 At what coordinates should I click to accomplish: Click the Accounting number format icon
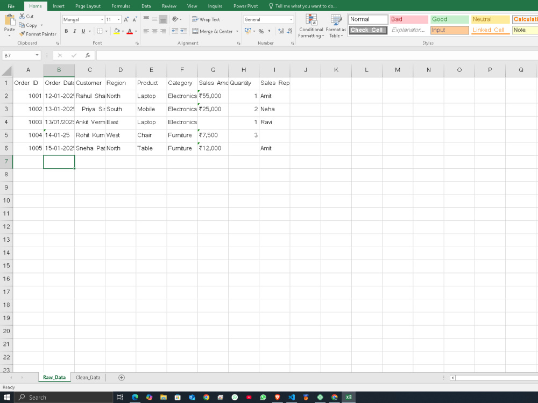tap(247, 31)
